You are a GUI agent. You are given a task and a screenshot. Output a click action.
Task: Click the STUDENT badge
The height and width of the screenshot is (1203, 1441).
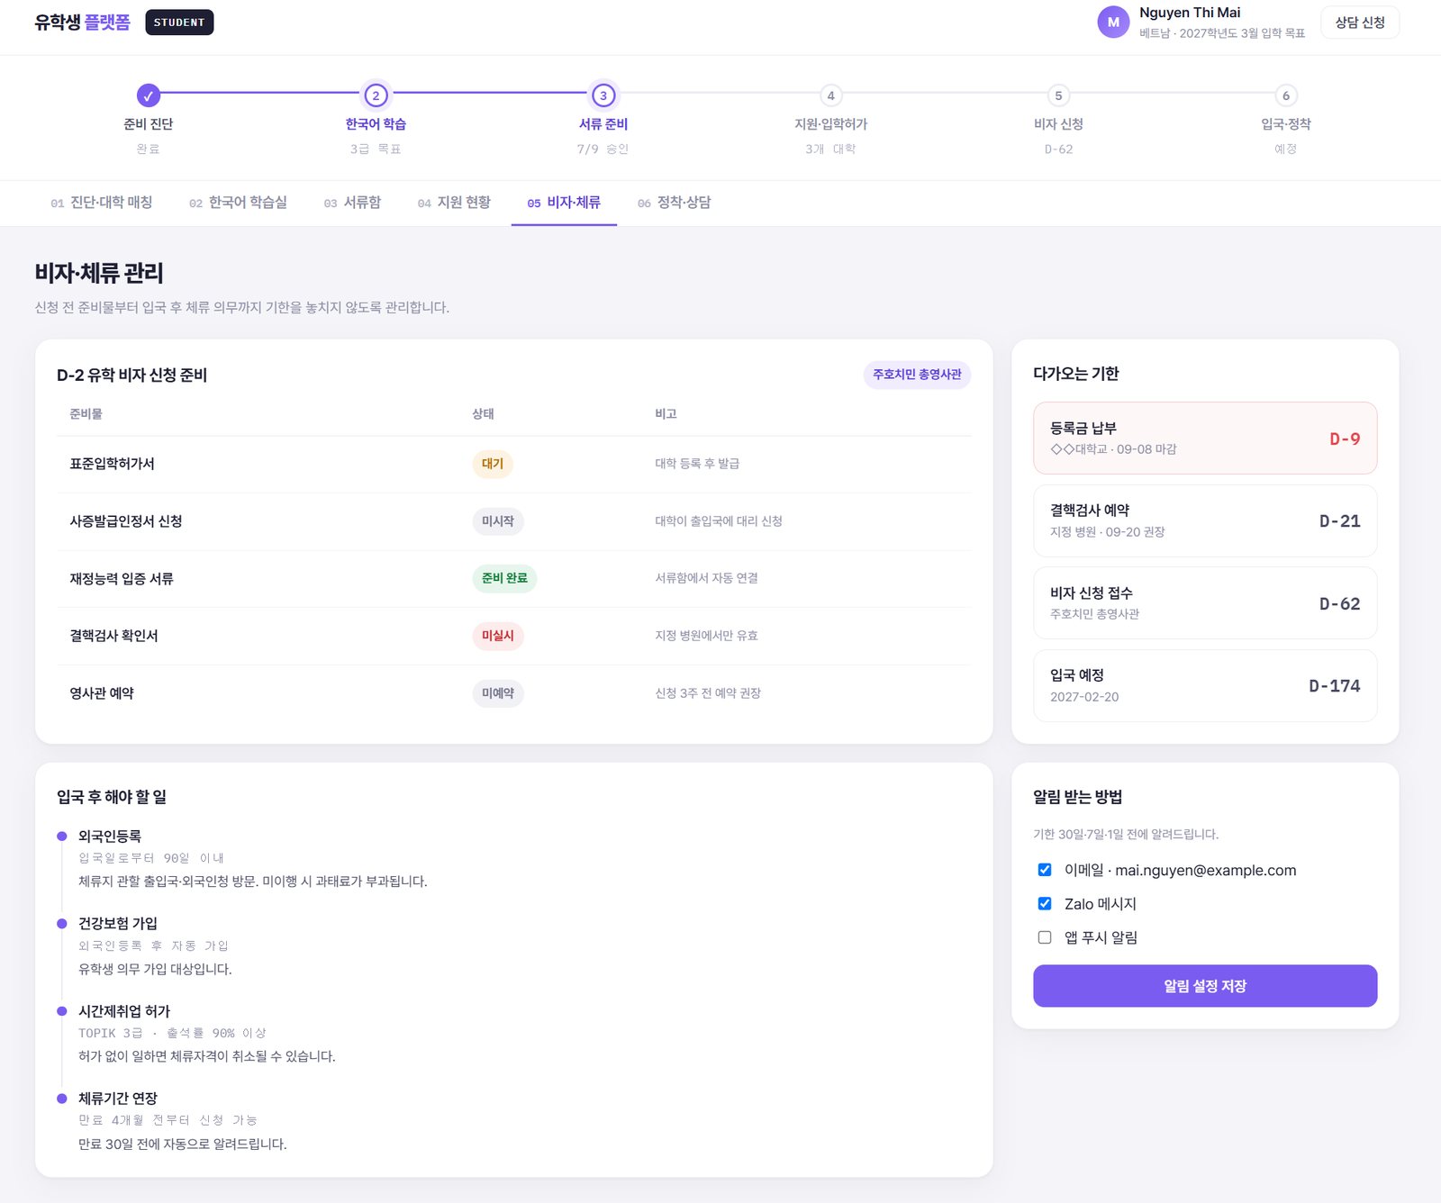tap(179, 23)
